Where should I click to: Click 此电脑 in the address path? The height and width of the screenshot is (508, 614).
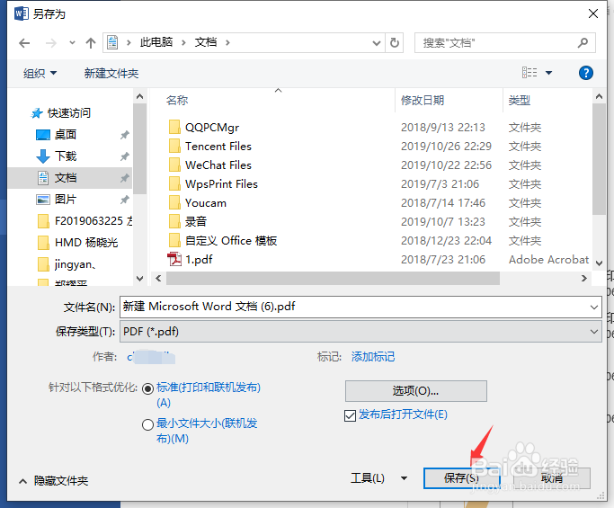click(156, 42)
